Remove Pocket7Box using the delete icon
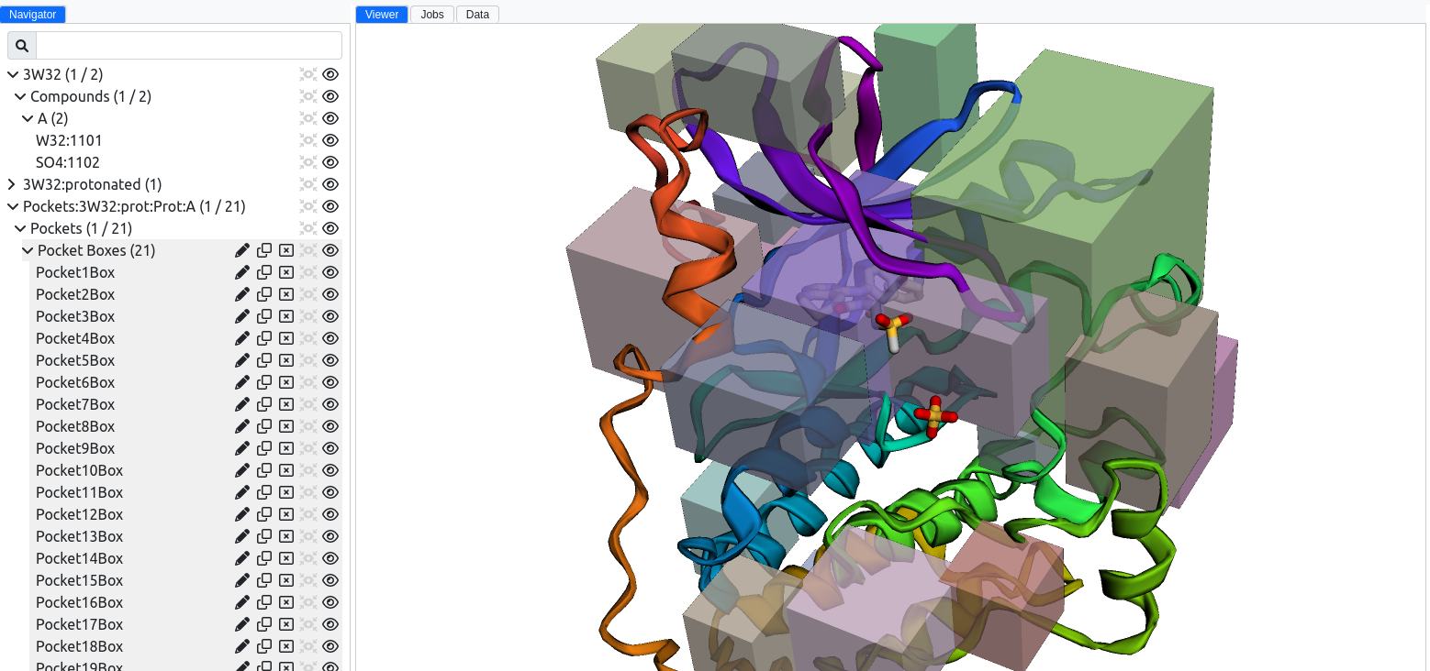The image size is (1430, 671). pyautogui.click(x=286, y=404)
